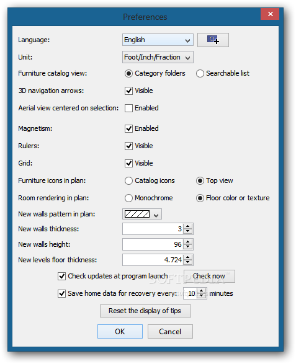Viewport: 296px width, 364px height.
Task: Click the recovery minutes value field
Action: coord(190,293)
